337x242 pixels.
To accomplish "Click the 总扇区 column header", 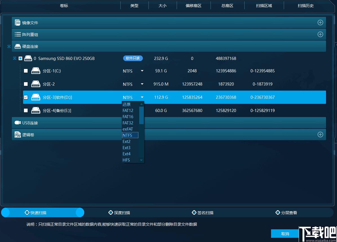I will coord(227,6).
